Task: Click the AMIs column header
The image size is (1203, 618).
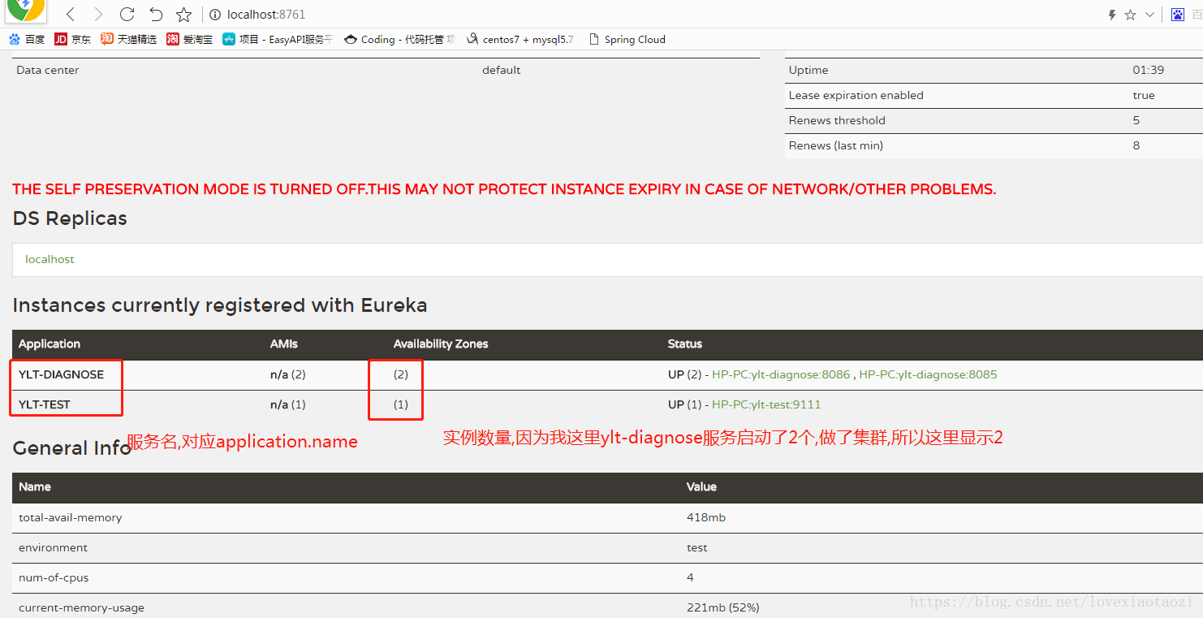Action: (284, 344)
